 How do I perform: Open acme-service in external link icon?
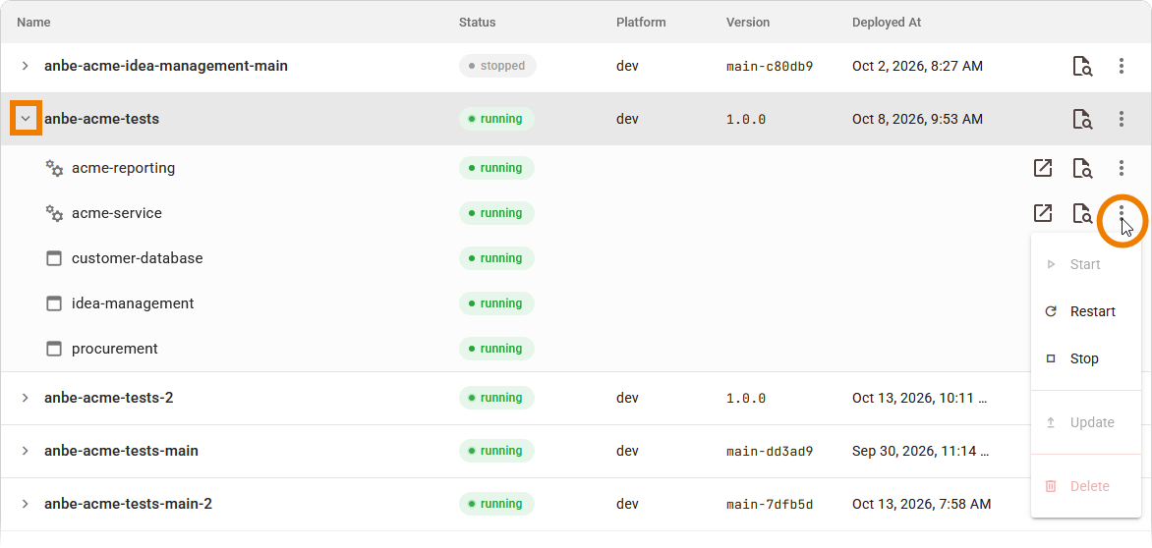[1043, 213]
